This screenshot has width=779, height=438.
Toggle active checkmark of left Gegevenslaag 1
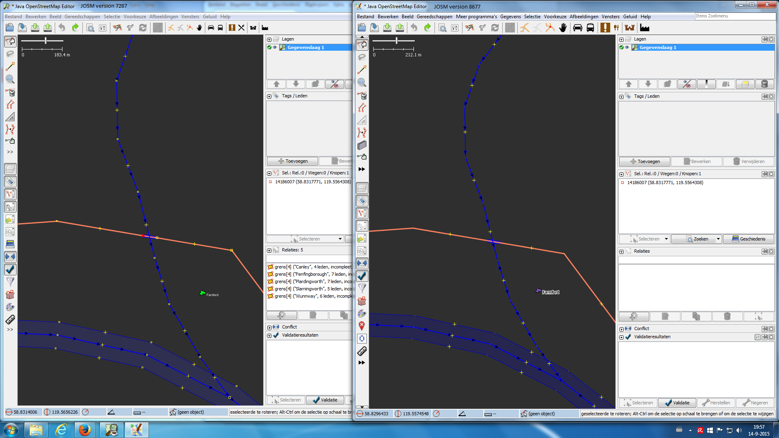point(269,47)
